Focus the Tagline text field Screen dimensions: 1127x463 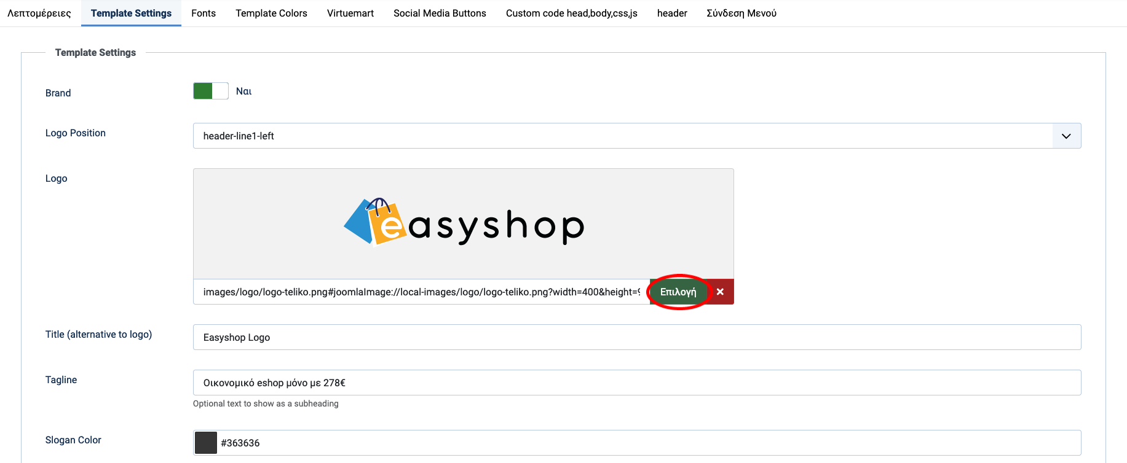[x=636, y=383]
